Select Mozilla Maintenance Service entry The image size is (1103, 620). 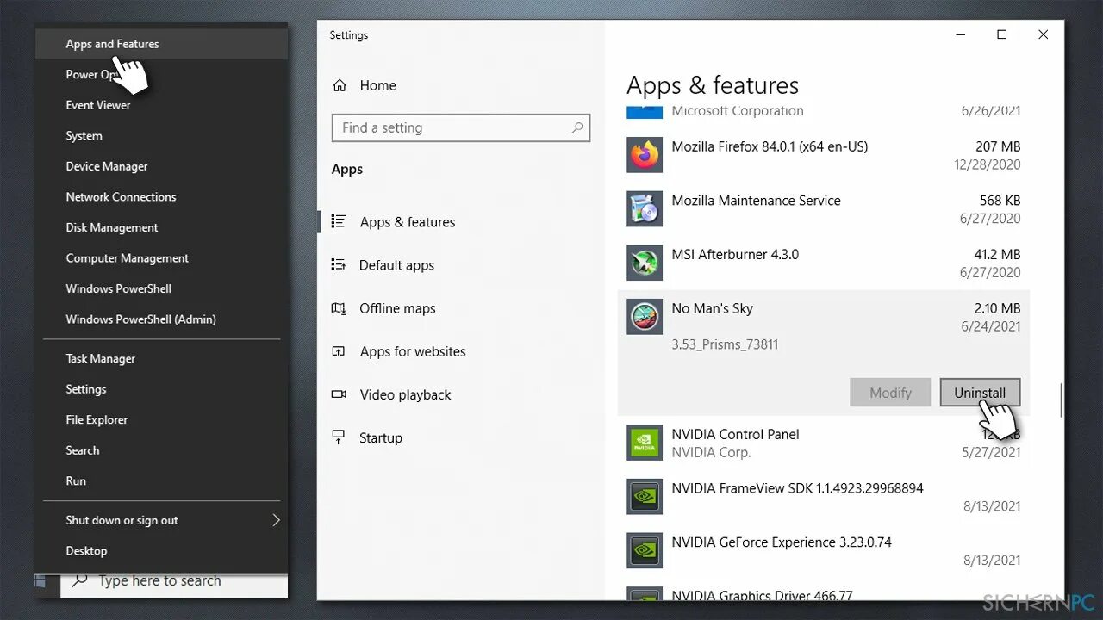(824, 209)
